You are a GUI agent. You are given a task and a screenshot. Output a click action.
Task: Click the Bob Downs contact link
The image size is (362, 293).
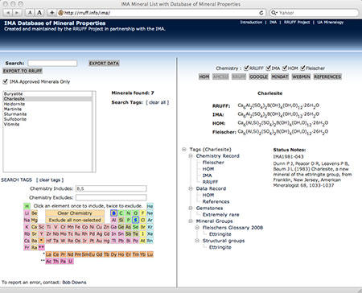[x=74, y=283]
